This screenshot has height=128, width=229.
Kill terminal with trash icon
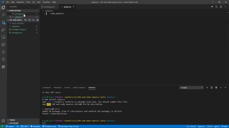[216, 87]
